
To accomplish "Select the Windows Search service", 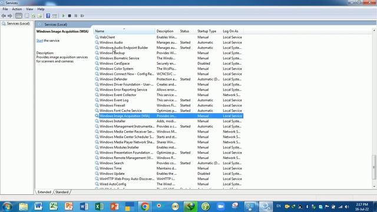I will pos(168,163).
